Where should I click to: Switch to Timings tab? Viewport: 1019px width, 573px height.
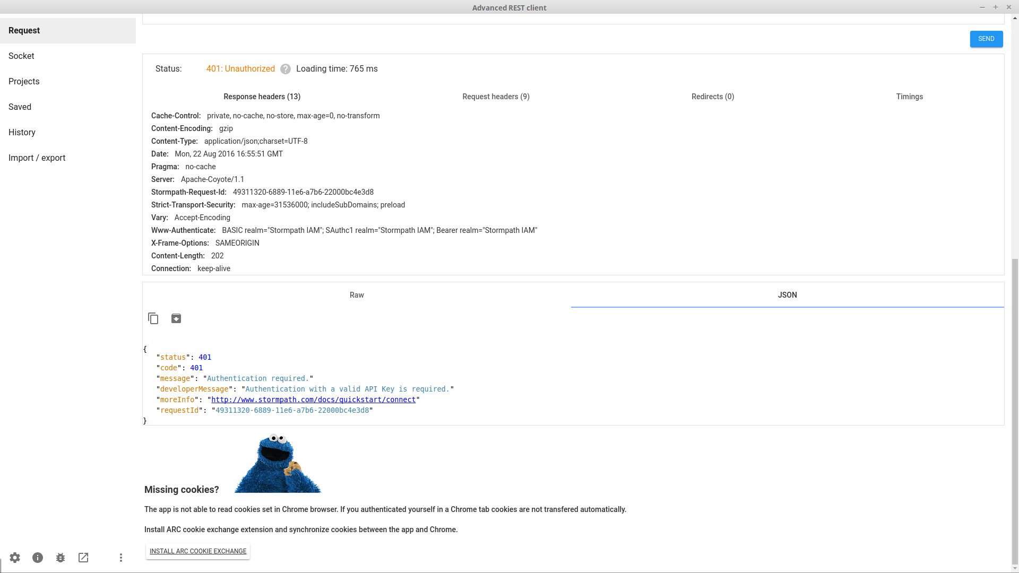point(910,97)
